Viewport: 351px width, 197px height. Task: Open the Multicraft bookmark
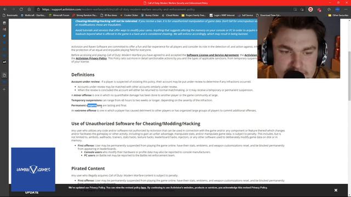(x=33, y=15)
